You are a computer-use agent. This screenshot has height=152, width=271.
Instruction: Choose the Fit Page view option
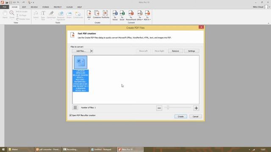[22, 15]
